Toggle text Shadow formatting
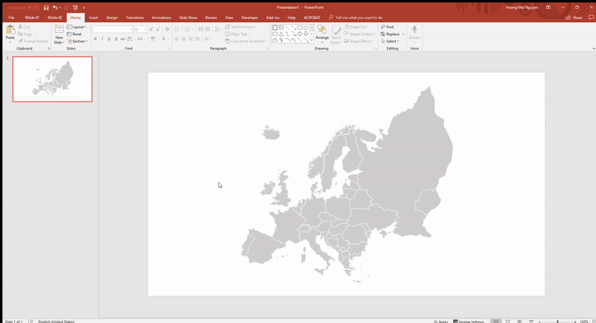The width and height of the screenshot is (596, 323). click(x=116, y=39)
